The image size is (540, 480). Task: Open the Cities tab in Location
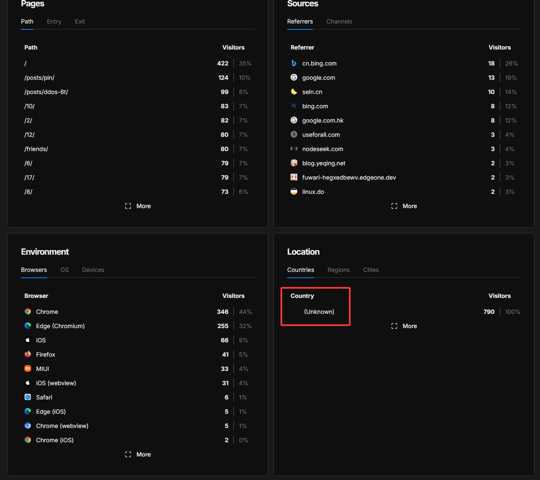pyautogui.click(x=371, y=270)
